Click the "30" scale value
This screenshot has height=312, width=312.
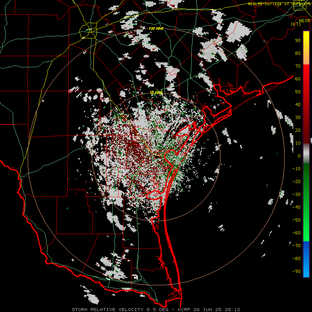[x=298, y=118]
